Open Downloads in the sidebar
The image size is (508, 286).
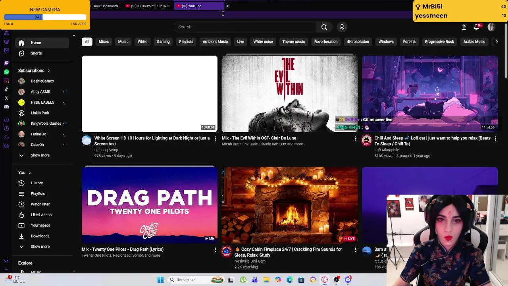43,236
